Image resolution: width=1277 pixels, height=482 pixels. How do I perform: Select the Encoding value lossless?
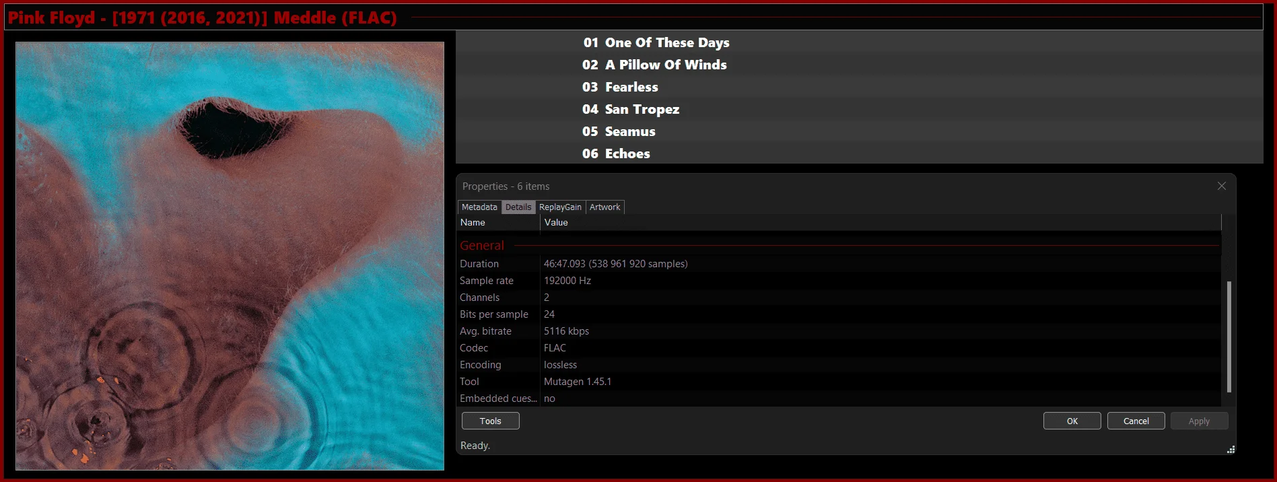point(560,365)
